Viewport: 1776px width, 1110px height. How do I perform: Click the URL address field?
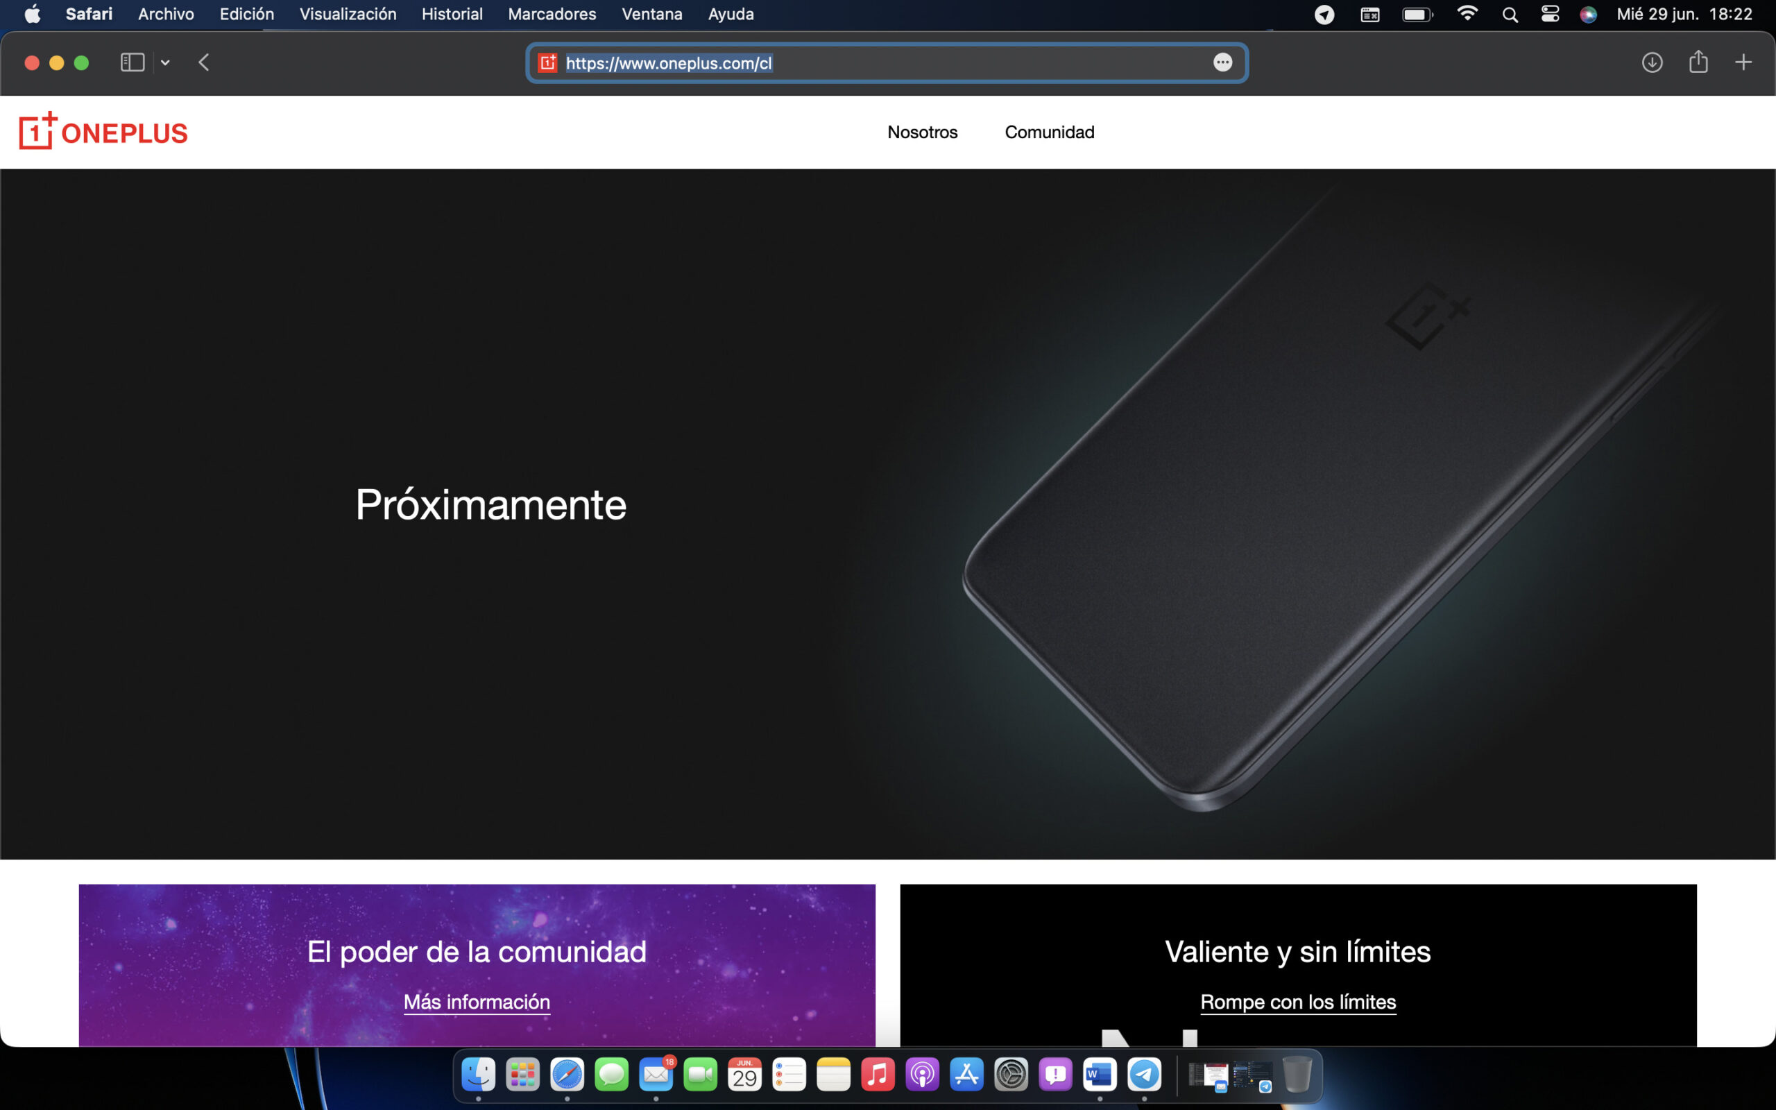880,62
